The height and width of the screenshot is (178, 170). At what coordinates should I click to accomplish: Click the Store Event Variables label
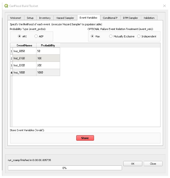[27, 130]
